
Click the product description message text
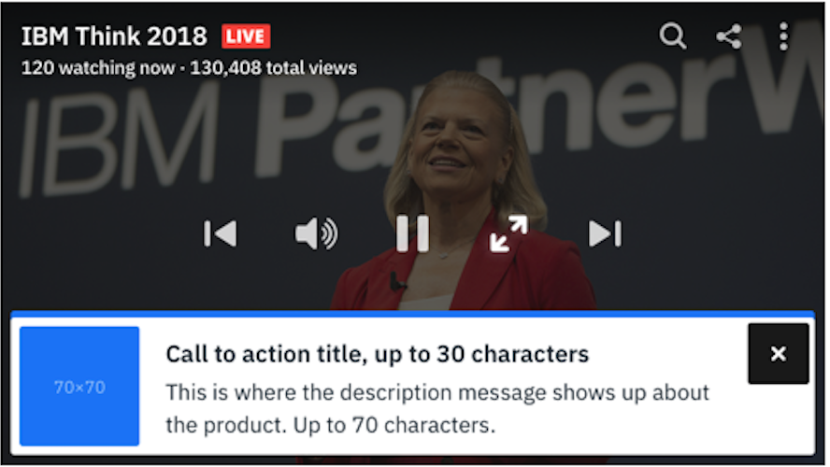coord(437,409)
